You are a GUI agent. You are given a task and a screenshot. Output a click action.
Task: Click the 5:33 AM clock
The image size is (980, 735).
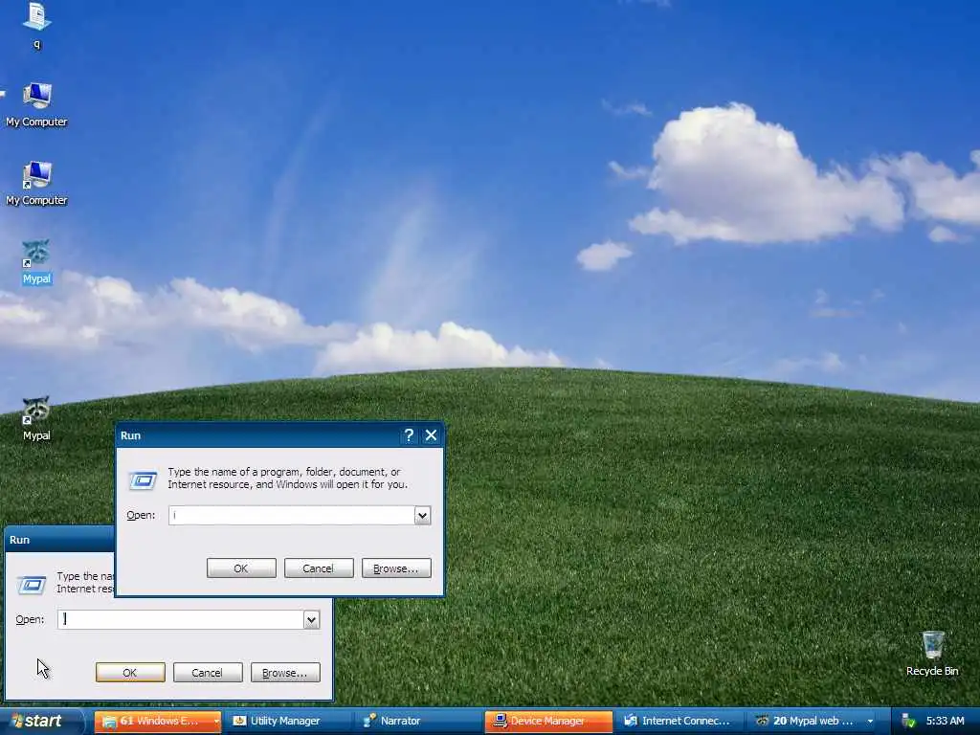[x=945, y=722]
